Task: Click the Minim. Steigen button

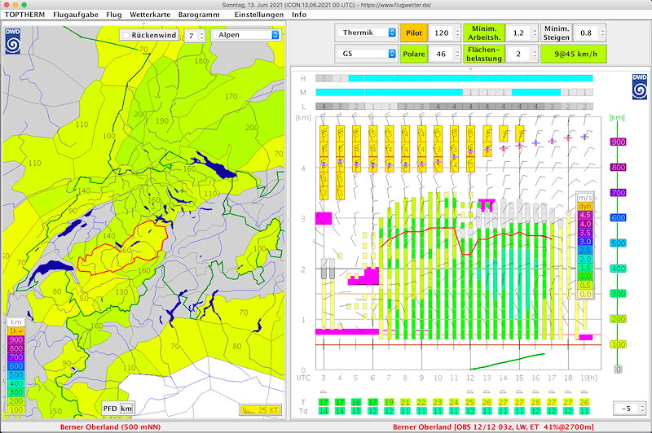Action: 556,33
